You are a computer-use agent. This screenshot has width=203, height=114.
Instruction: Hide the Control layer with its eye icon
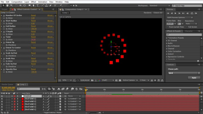2,96
